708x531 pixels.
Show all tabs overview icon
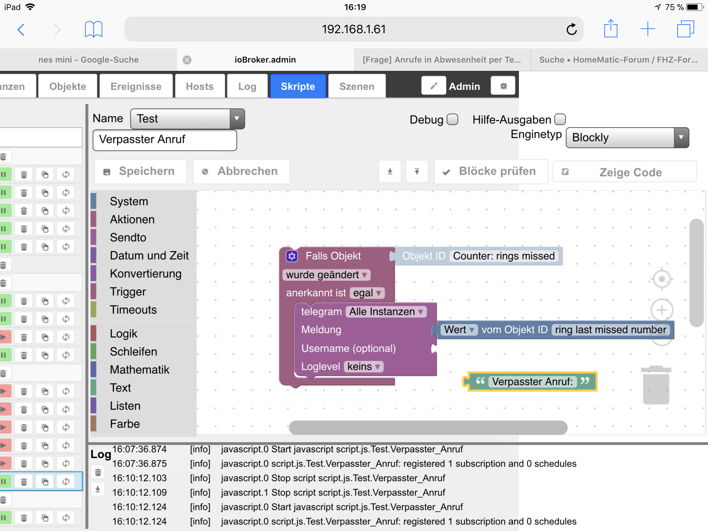(686, 29)
